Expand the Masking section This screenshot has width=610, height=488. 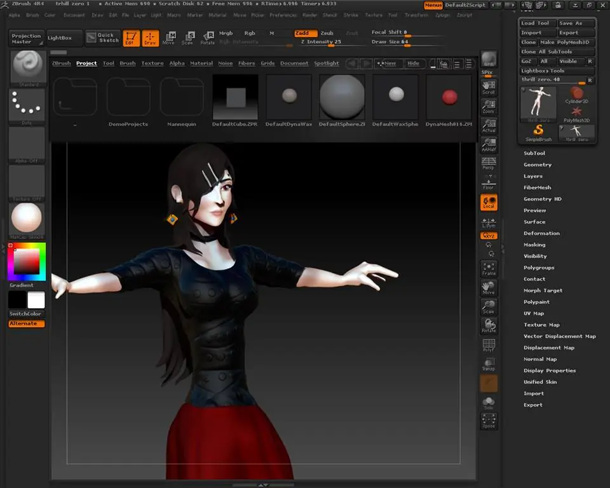tap(534, 245)
